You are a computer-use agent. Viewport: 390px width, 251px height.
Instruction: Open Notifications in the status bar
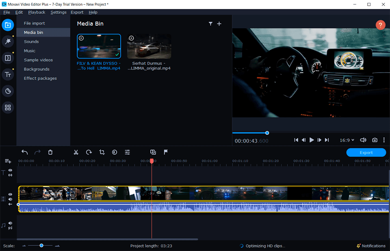(x=371, y=246)
